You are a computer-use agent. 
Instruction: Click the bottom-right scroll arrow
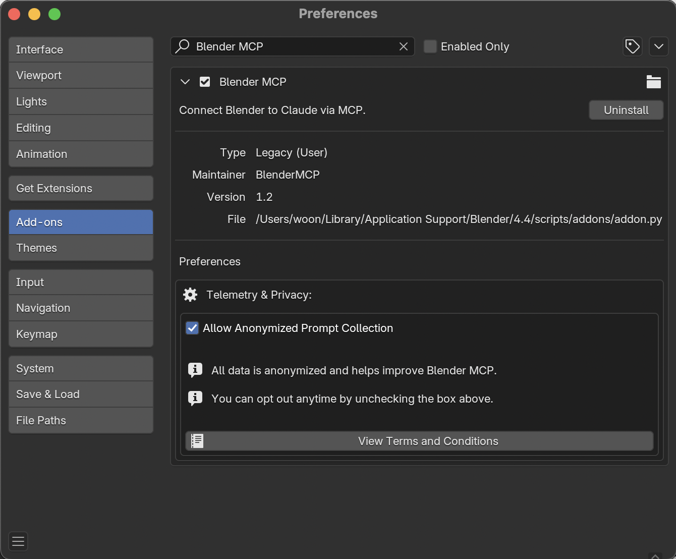point(655,555)
